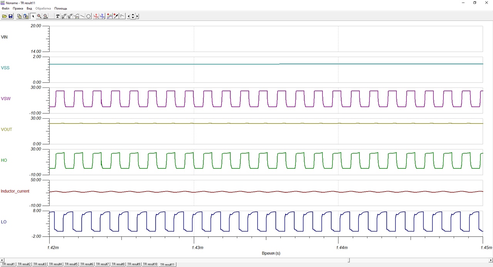This screenshot has height=267, width=493.
Task: Open the Обработка menu
Action: tap(43, 8)
